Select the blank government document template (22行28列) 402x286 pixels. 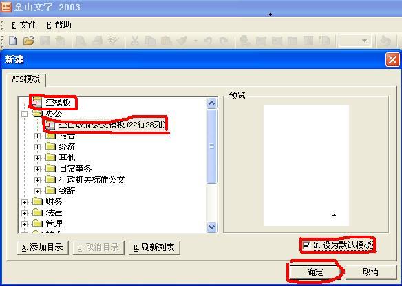click(112, 125)
